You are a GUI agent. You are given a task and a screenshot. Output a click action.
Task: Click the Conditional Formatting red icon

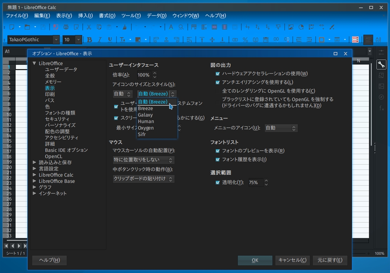coord(355,40)
